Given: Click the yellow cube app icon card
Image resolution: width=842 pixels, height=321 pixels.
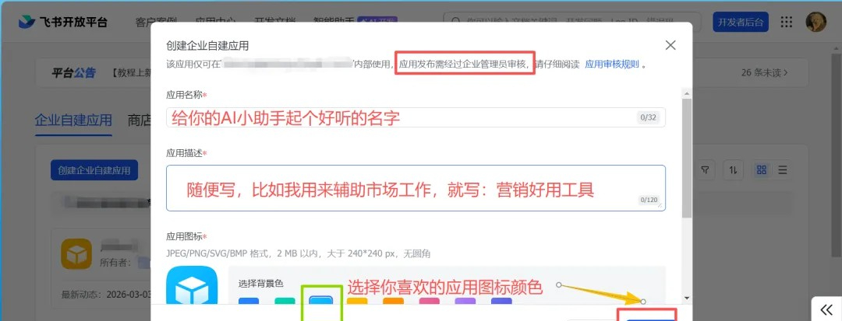Looking at the screenshot, I should (x=76, y=253).
